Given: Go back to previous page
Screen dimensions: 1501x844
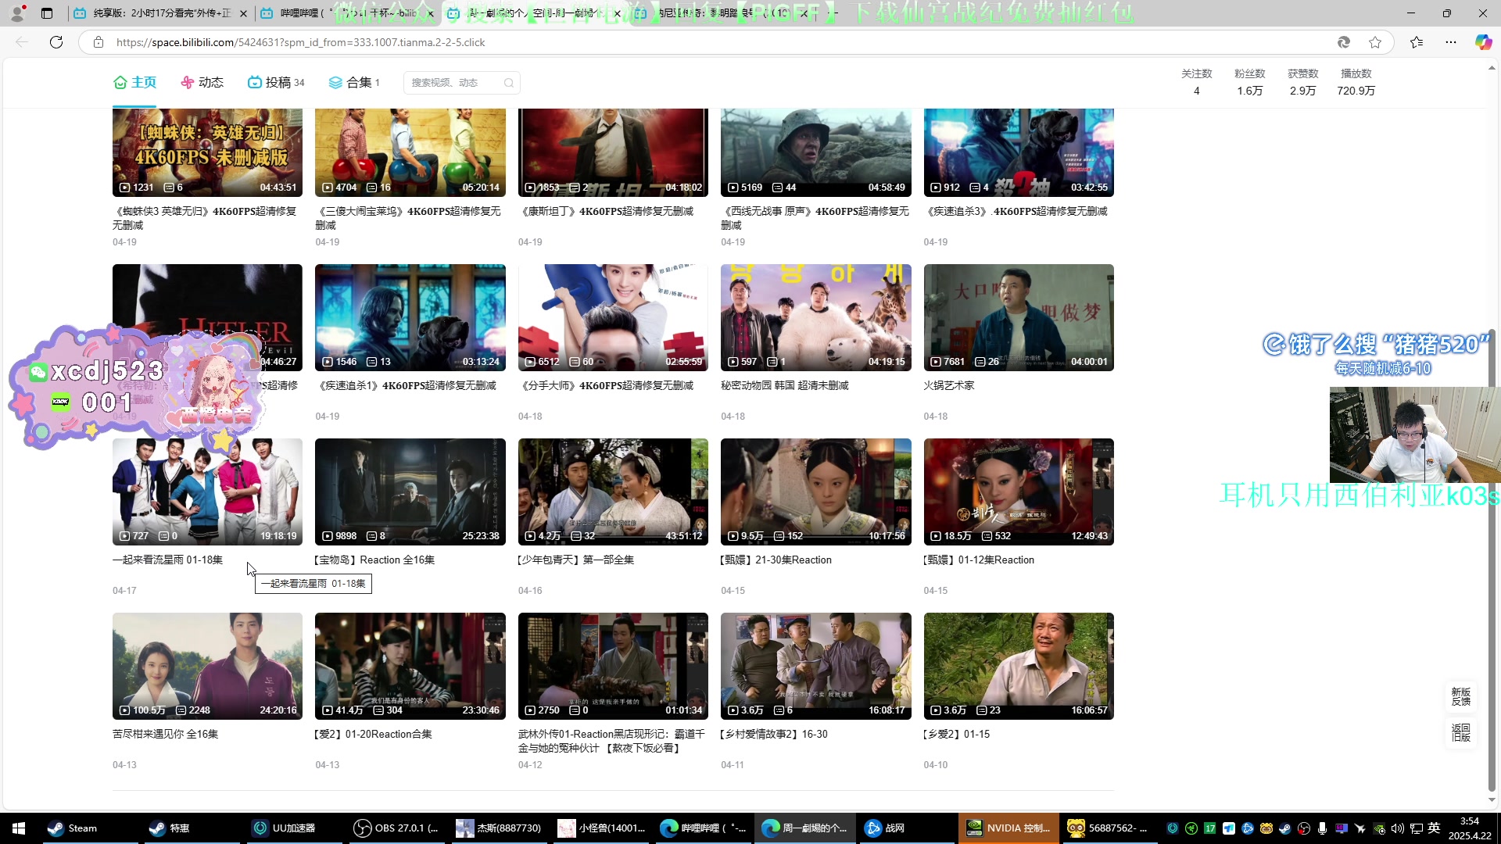Looking at the screenshot, I should point(22,42).
